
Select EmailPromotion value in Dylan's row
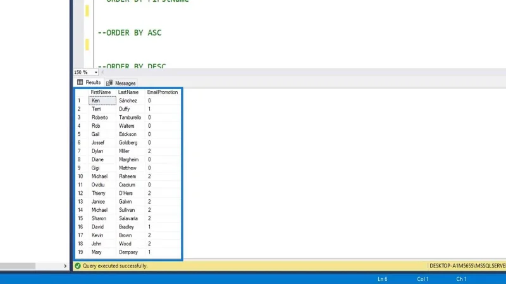(163, 151)
